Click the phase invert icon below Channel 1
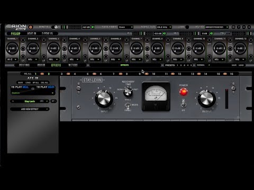Image resolution: width=254 pixels, height=190 pixels. point(23,61)
